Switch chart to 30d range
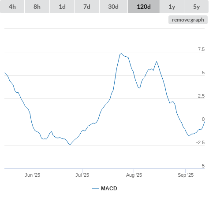The width and height of the screenshot is (209, 200). [x=113, y=7]
